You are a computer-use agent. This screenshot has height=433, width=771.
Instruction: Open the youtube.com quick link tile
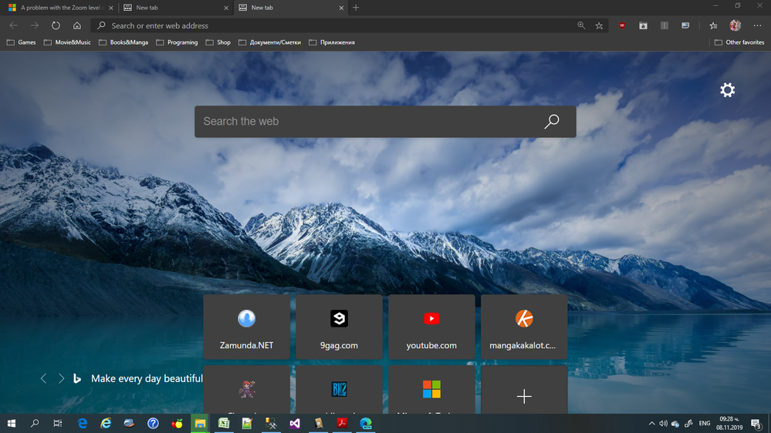431,327
